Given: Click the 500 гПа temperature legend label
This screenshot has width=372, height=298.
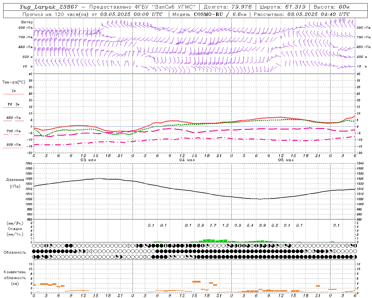Looking at the screenshot, I should [x=14, y=145].
